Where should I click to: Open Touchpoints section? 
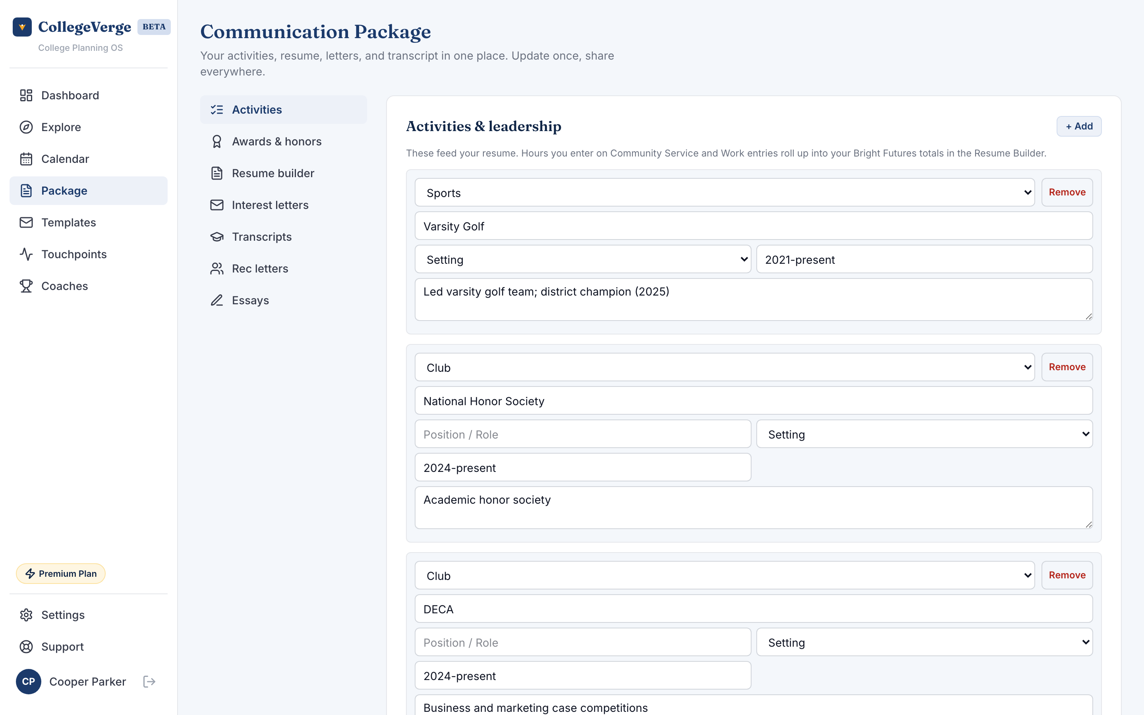click(x=89, y=254)
